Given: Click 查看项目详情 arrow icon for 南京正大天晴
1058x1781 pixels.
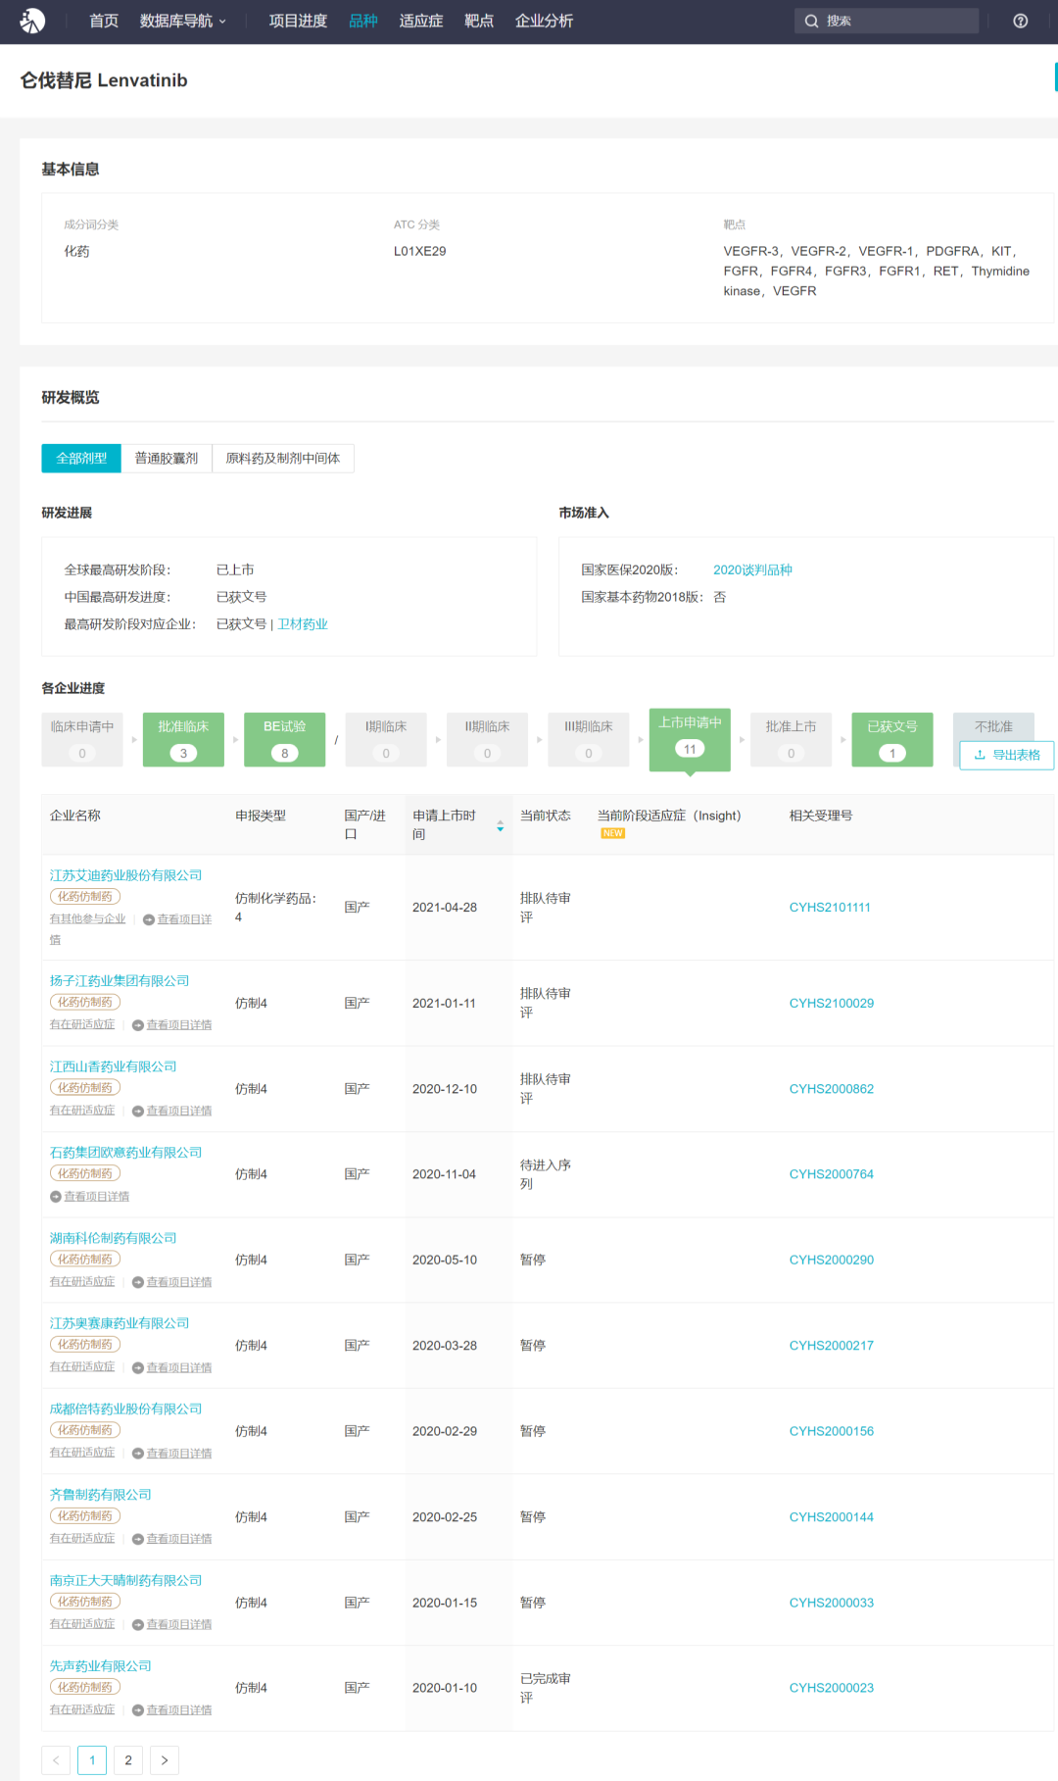Looking at the screenshot, I should click(138, 1624).
